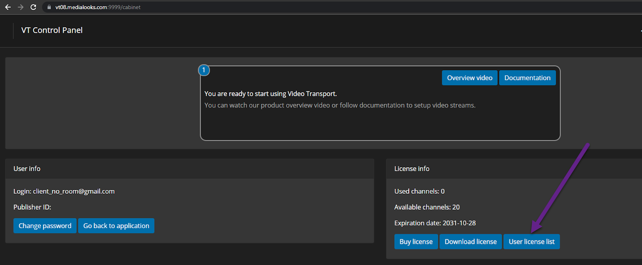Click the User info panel header
The image size is (642, 265).
[x=27, y=169]
